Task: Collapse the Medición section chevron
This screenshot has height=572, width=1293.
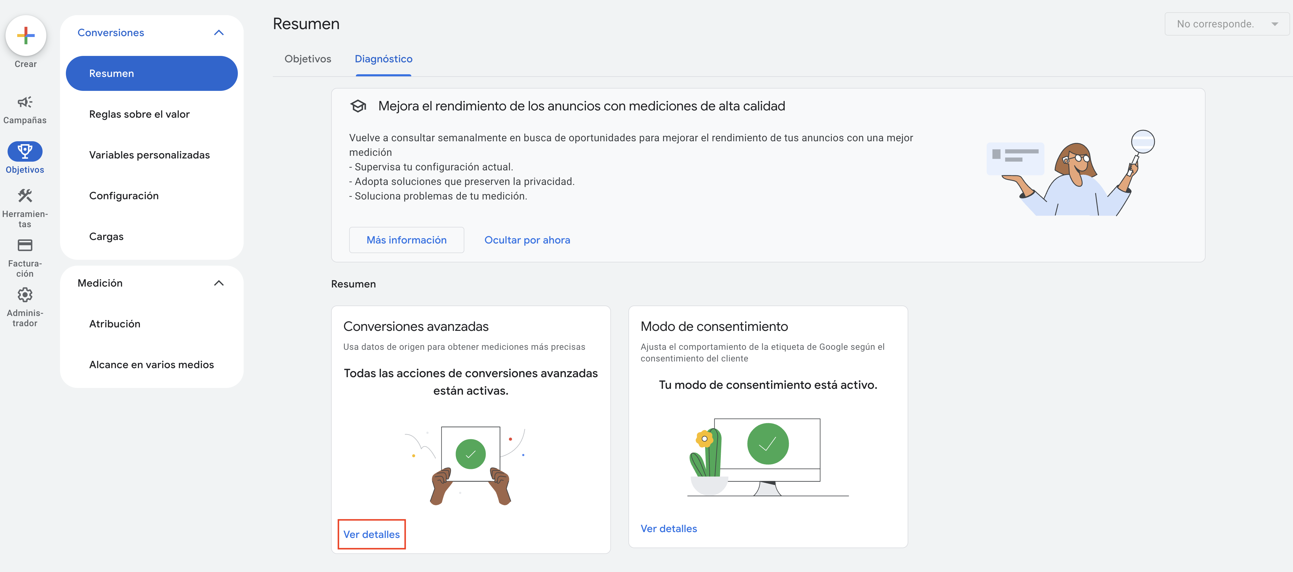Action: click(219, 283)
